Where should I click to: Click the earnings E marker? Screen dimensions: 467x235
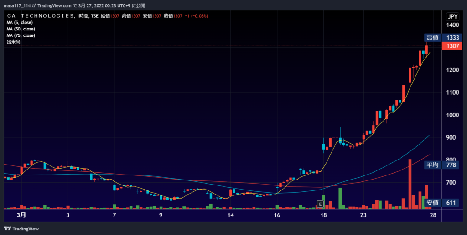[320, 204]
